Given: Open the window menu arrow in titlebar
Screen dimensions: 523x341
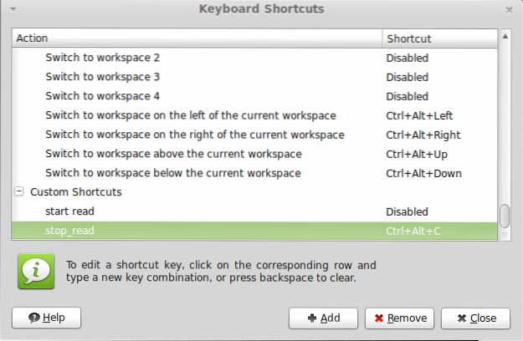Looking at the screenshot, I should click(13, 10).
